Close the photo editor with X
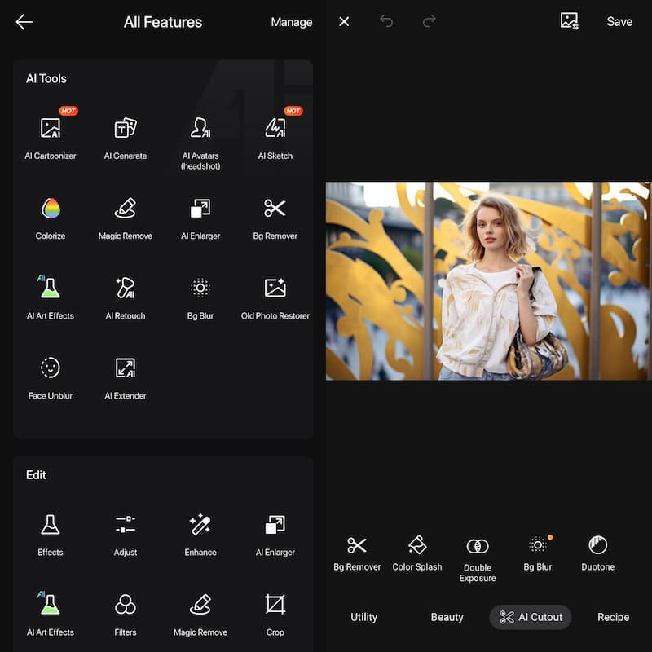 (x=344, y=21)
